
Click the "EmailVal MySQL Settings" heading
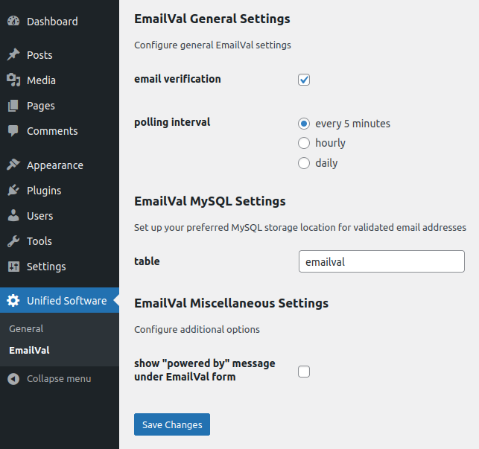(x=210, y=201)
